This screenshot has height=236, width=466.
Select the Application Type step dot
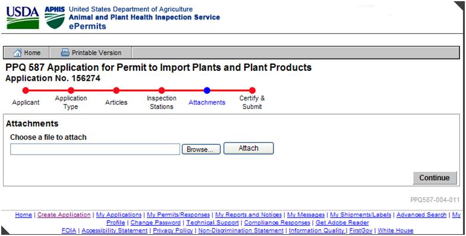click(71, 90)
